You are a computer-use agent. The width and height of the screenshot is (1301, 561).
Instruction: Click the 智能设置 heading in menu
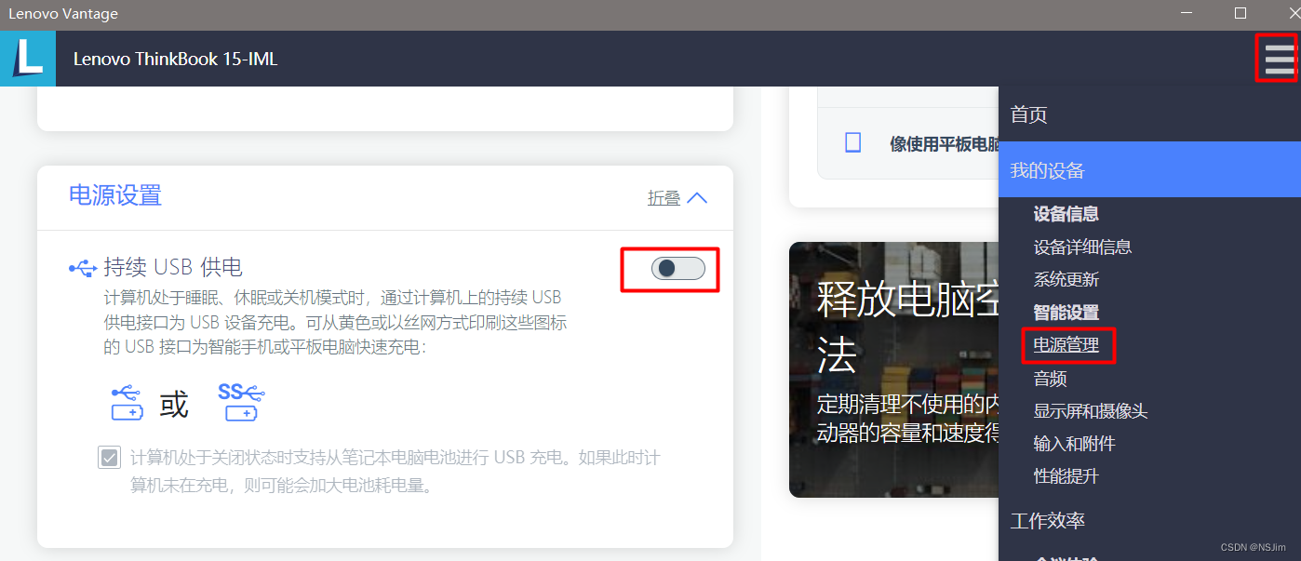[x=1066, y=313]
